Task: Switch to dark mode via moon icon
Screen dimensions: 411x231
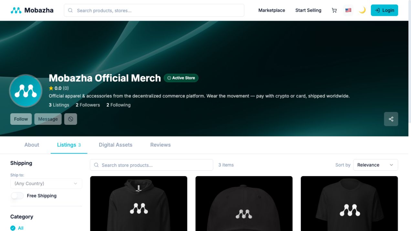Action: pyautogui.click(x=362, y=10)
